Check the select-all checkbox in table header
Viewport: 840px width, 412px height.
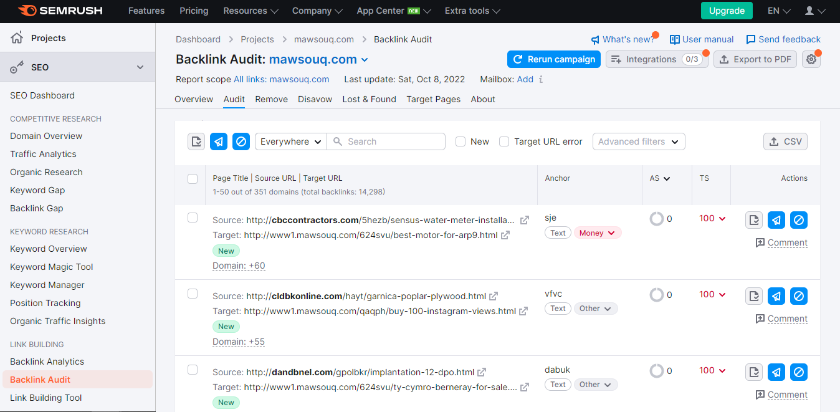coord(193,179)
